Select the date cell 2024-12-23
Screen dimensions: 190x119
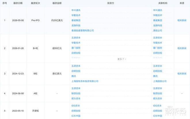pos(18,74)
